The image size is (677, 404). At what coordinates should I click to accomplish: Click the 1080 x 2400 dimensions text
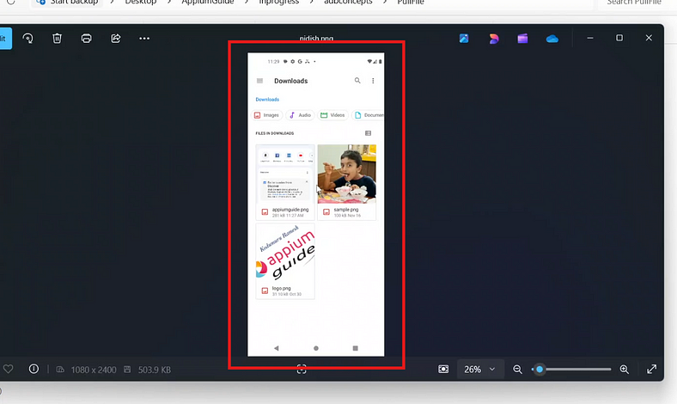(x=94, y=370)
